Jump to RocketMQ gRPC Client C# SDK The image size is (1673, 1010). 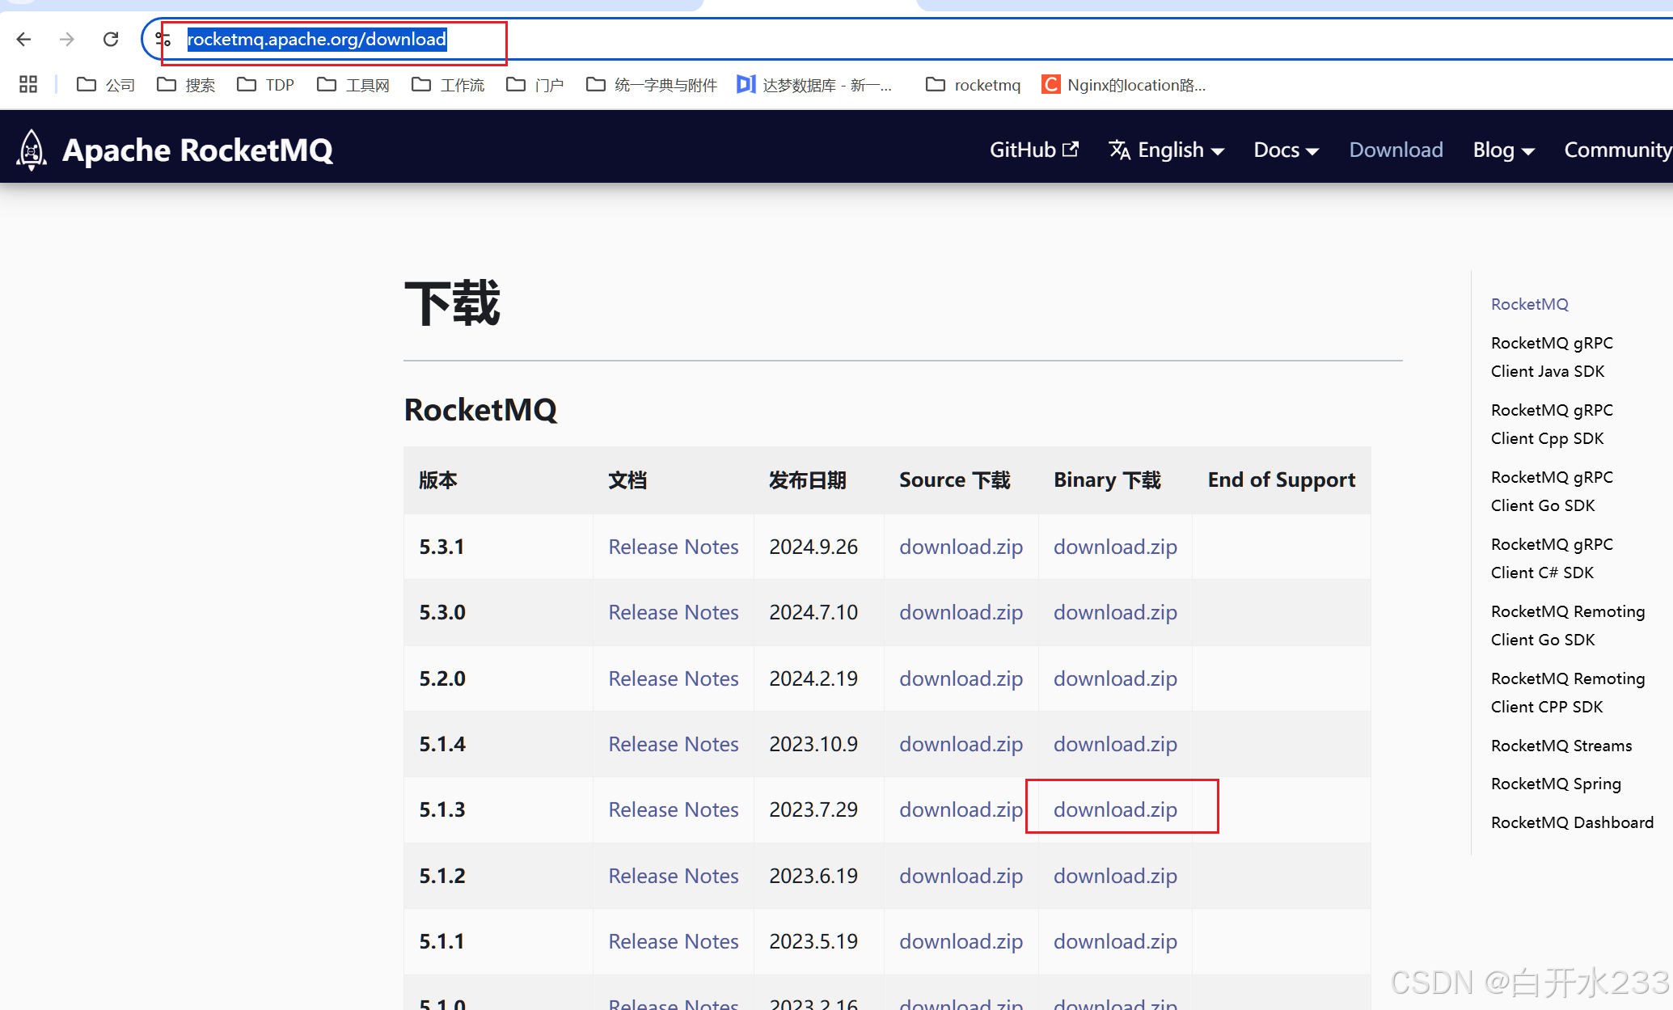coord(1552,558)
